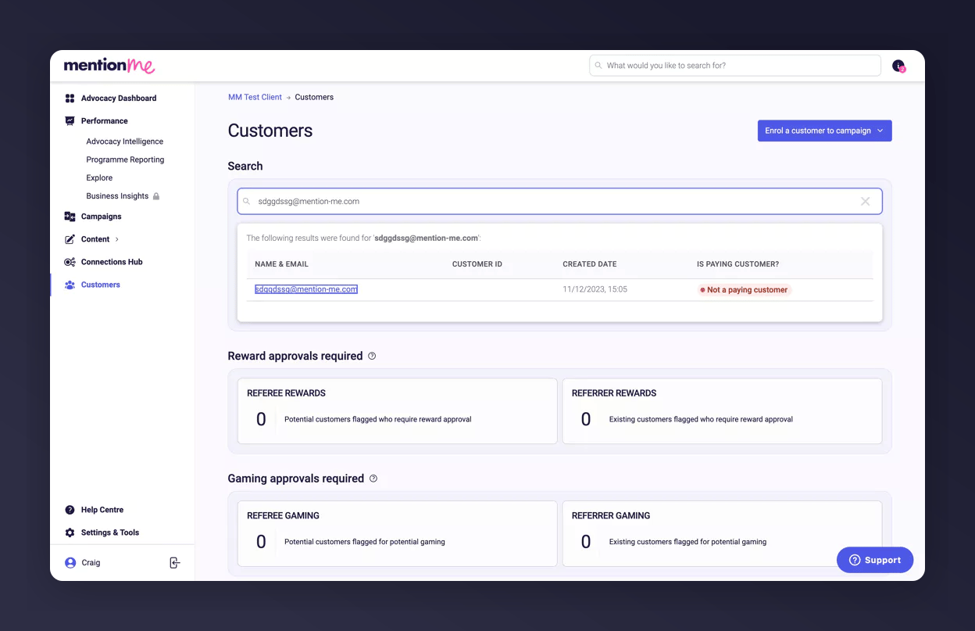Open Help Centre in the sidebar
The width and height of the screenshot is (975, 631).
pos(102,510)
